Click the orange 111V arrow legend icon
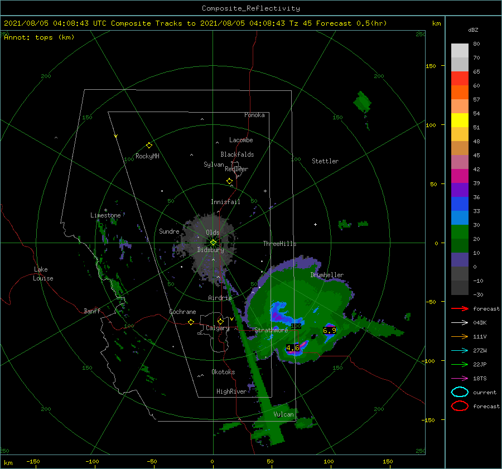 [x=460, y=336]
